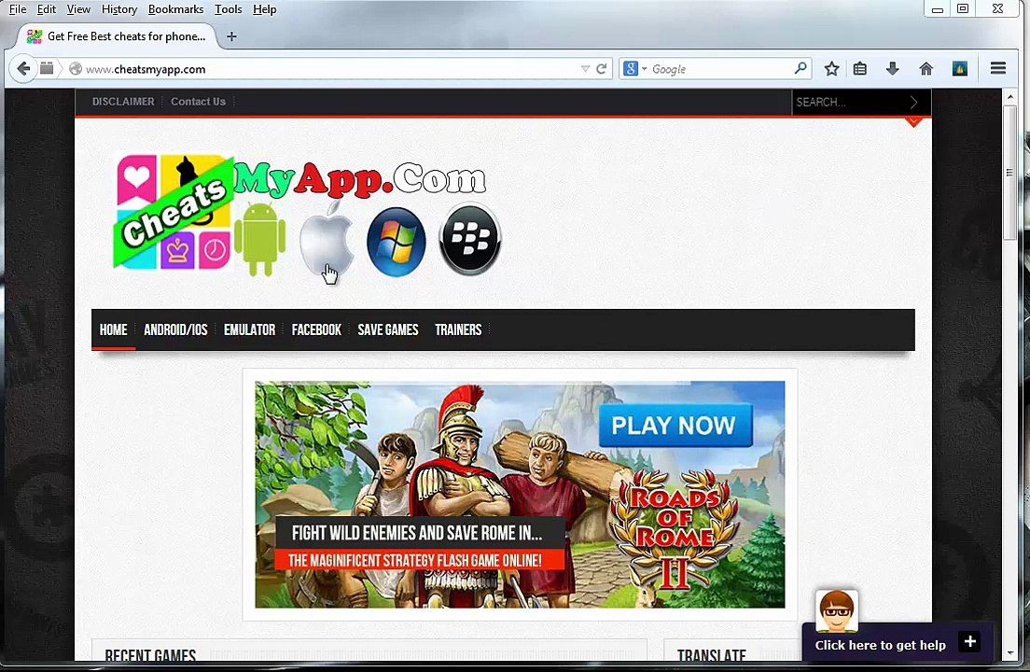This screenshot has width=1030, height=672.
Task: Restore the browser window size
Action: tap(963, 9)
